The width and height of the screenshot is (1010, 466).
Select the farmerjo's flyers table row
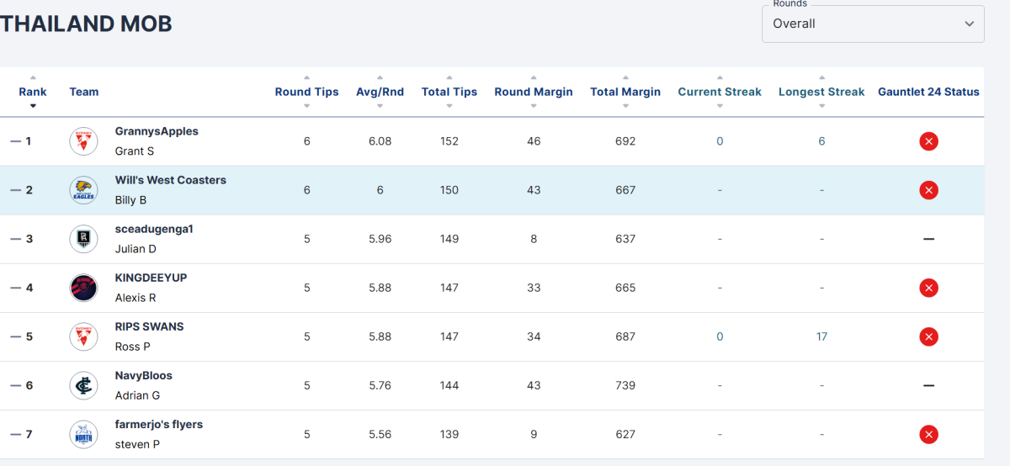tap(492, 434)
